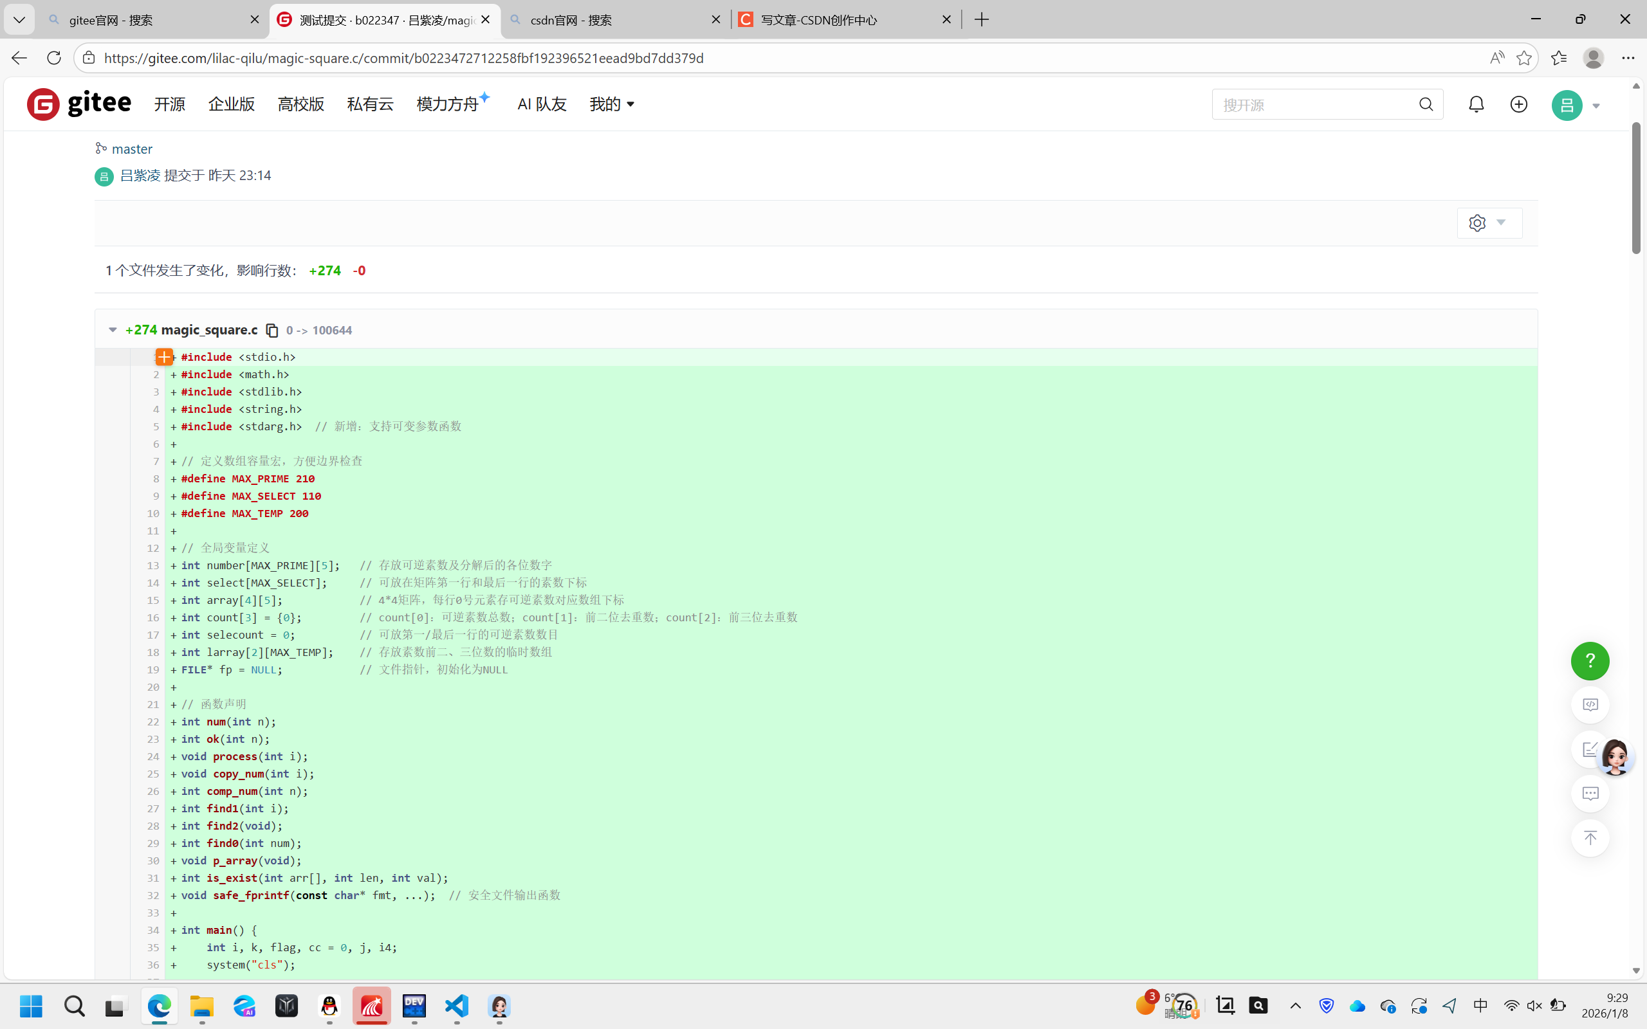Open the diff settings gear dropdown
The width and height of the screenshot is (1647, 1029).
point(1489,223)
